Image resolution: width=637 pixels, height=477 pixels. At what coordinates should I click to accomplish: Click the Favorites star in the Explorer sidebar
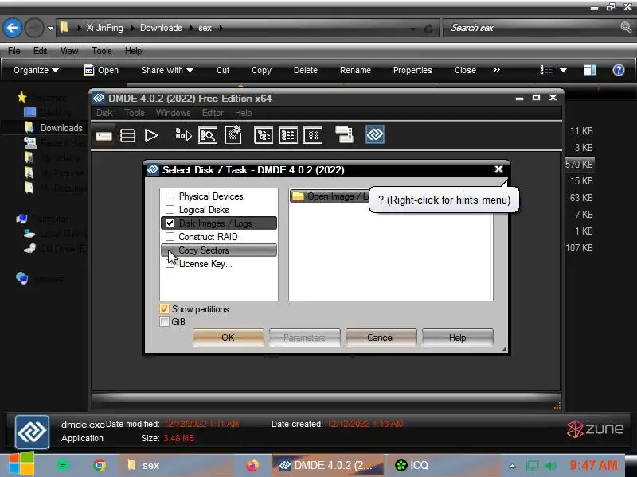22,97
